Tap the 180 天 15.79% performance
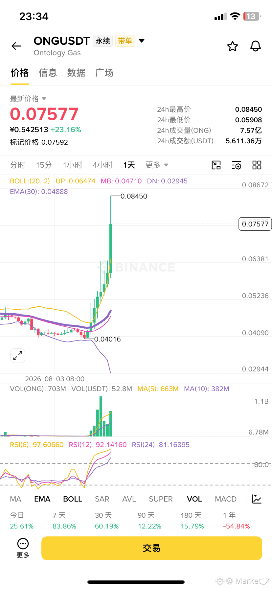 [x=192, y=521]
